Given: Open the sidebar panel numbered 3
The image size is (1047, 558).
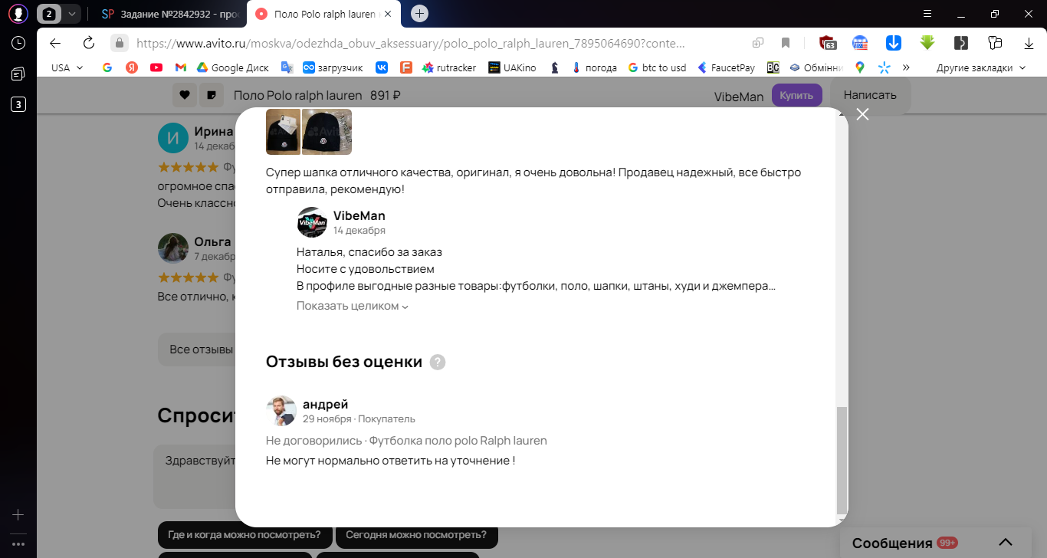Looking at the screenshot, I should click(x=18, y=104).
